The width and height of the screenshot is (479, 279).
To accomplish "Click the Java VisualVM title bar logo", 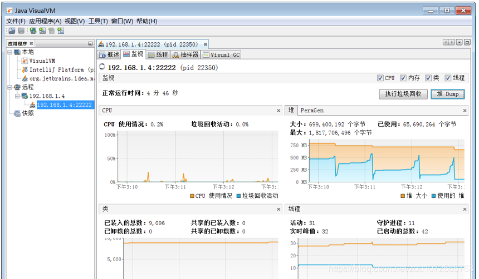I will pos(9,11).
